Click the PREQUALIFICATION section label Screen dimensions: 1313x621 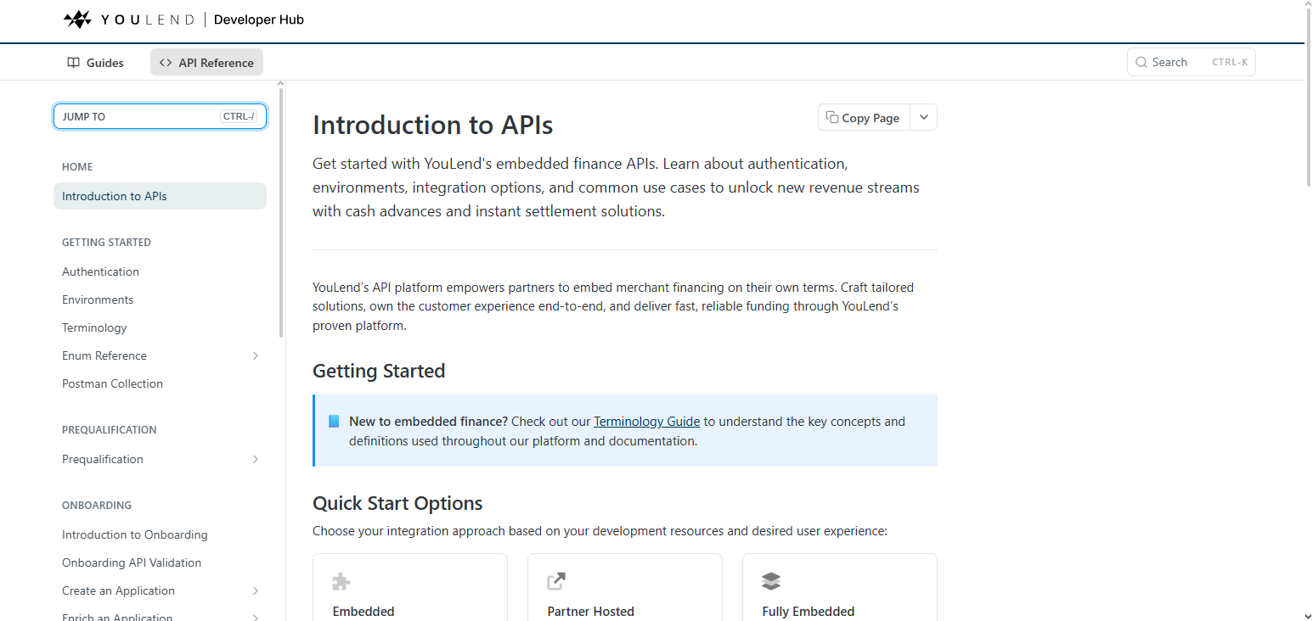point(110,430)
